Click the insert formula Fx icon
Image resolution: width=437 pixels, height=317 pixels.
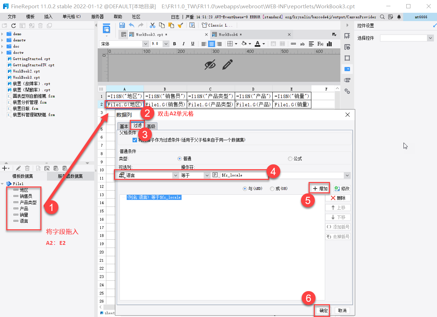pos(320,44)
